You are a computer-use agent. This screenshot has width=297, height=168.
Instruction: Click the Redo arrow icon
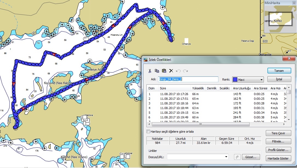(185, 71)
